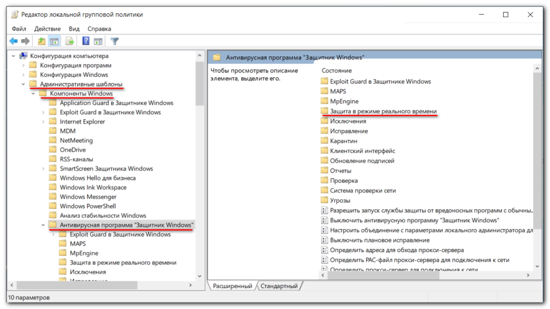550x309 pixels.
Task: Select Windows Hello для бизнеса tree item
Action: point(98,178)
